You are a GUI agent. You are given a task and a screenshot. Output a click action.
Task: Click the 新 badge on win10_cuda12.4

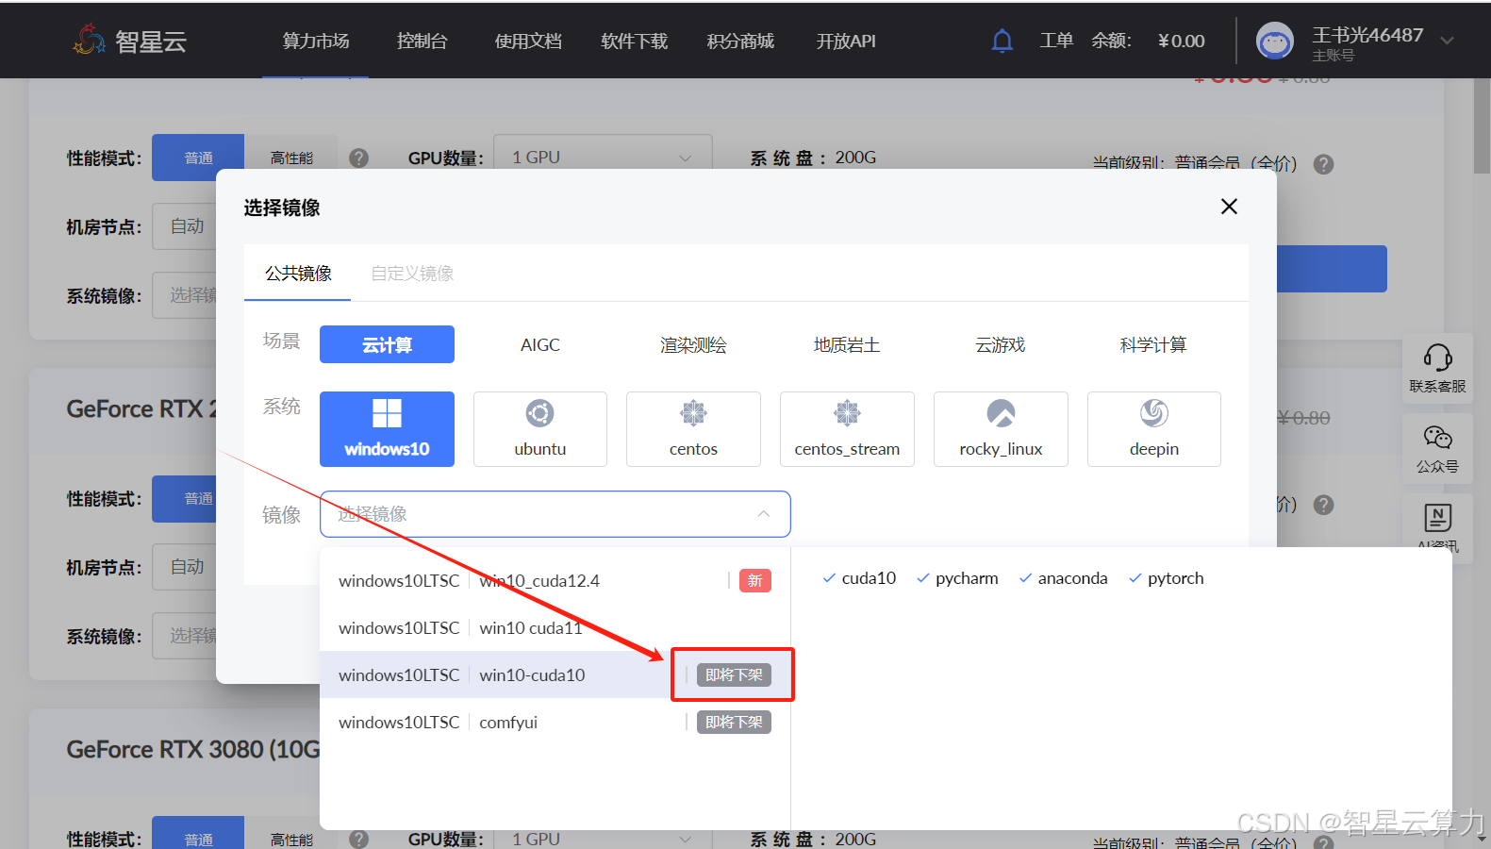[754, 580]
